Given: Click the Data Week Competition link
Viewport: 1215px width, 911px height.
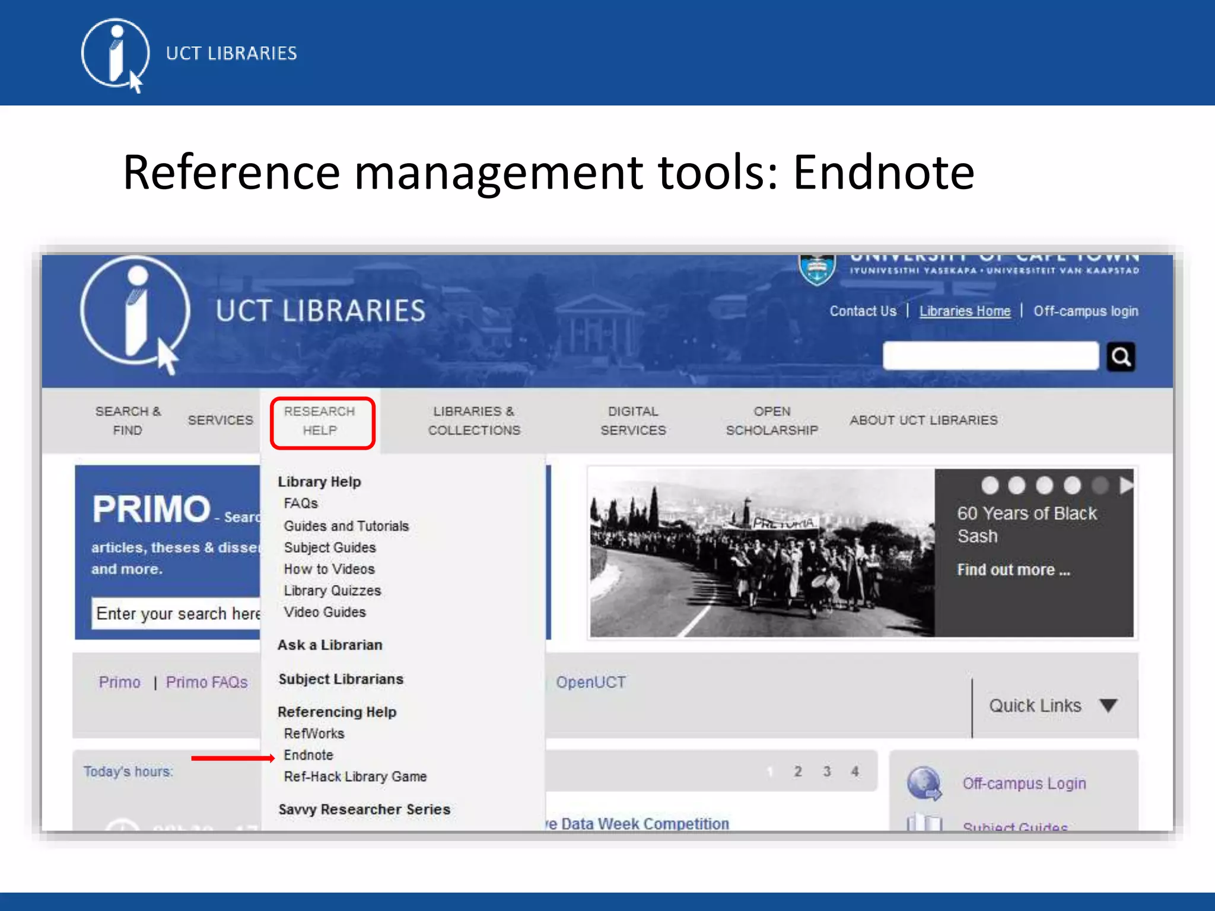Looking at the screenshot, I should point(638,824).
